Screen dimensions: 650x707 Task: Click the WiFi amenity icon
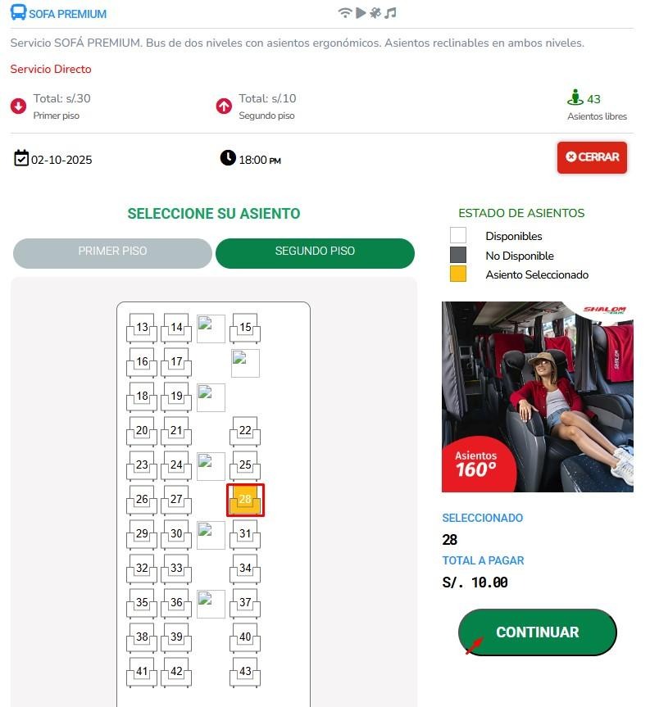click(344, 12)
